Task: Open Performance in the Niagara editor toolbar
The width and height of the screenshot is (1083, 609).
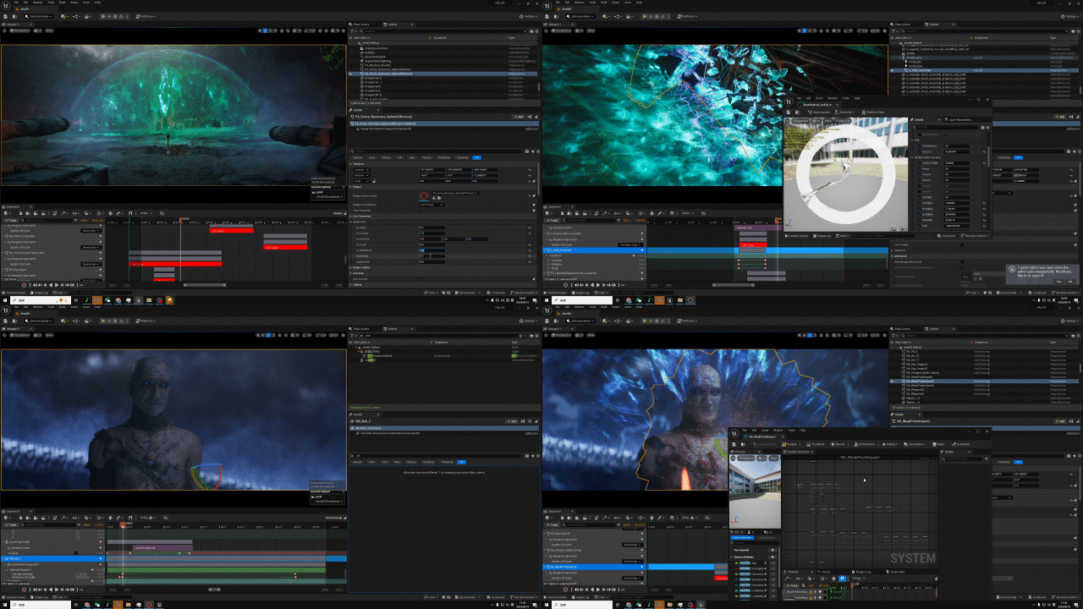Action: 866,443
